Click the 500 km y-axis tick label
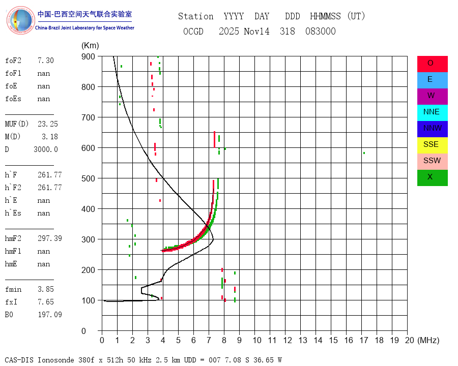The height and width of the screenshot is (366, 458). tap(88, 178)
